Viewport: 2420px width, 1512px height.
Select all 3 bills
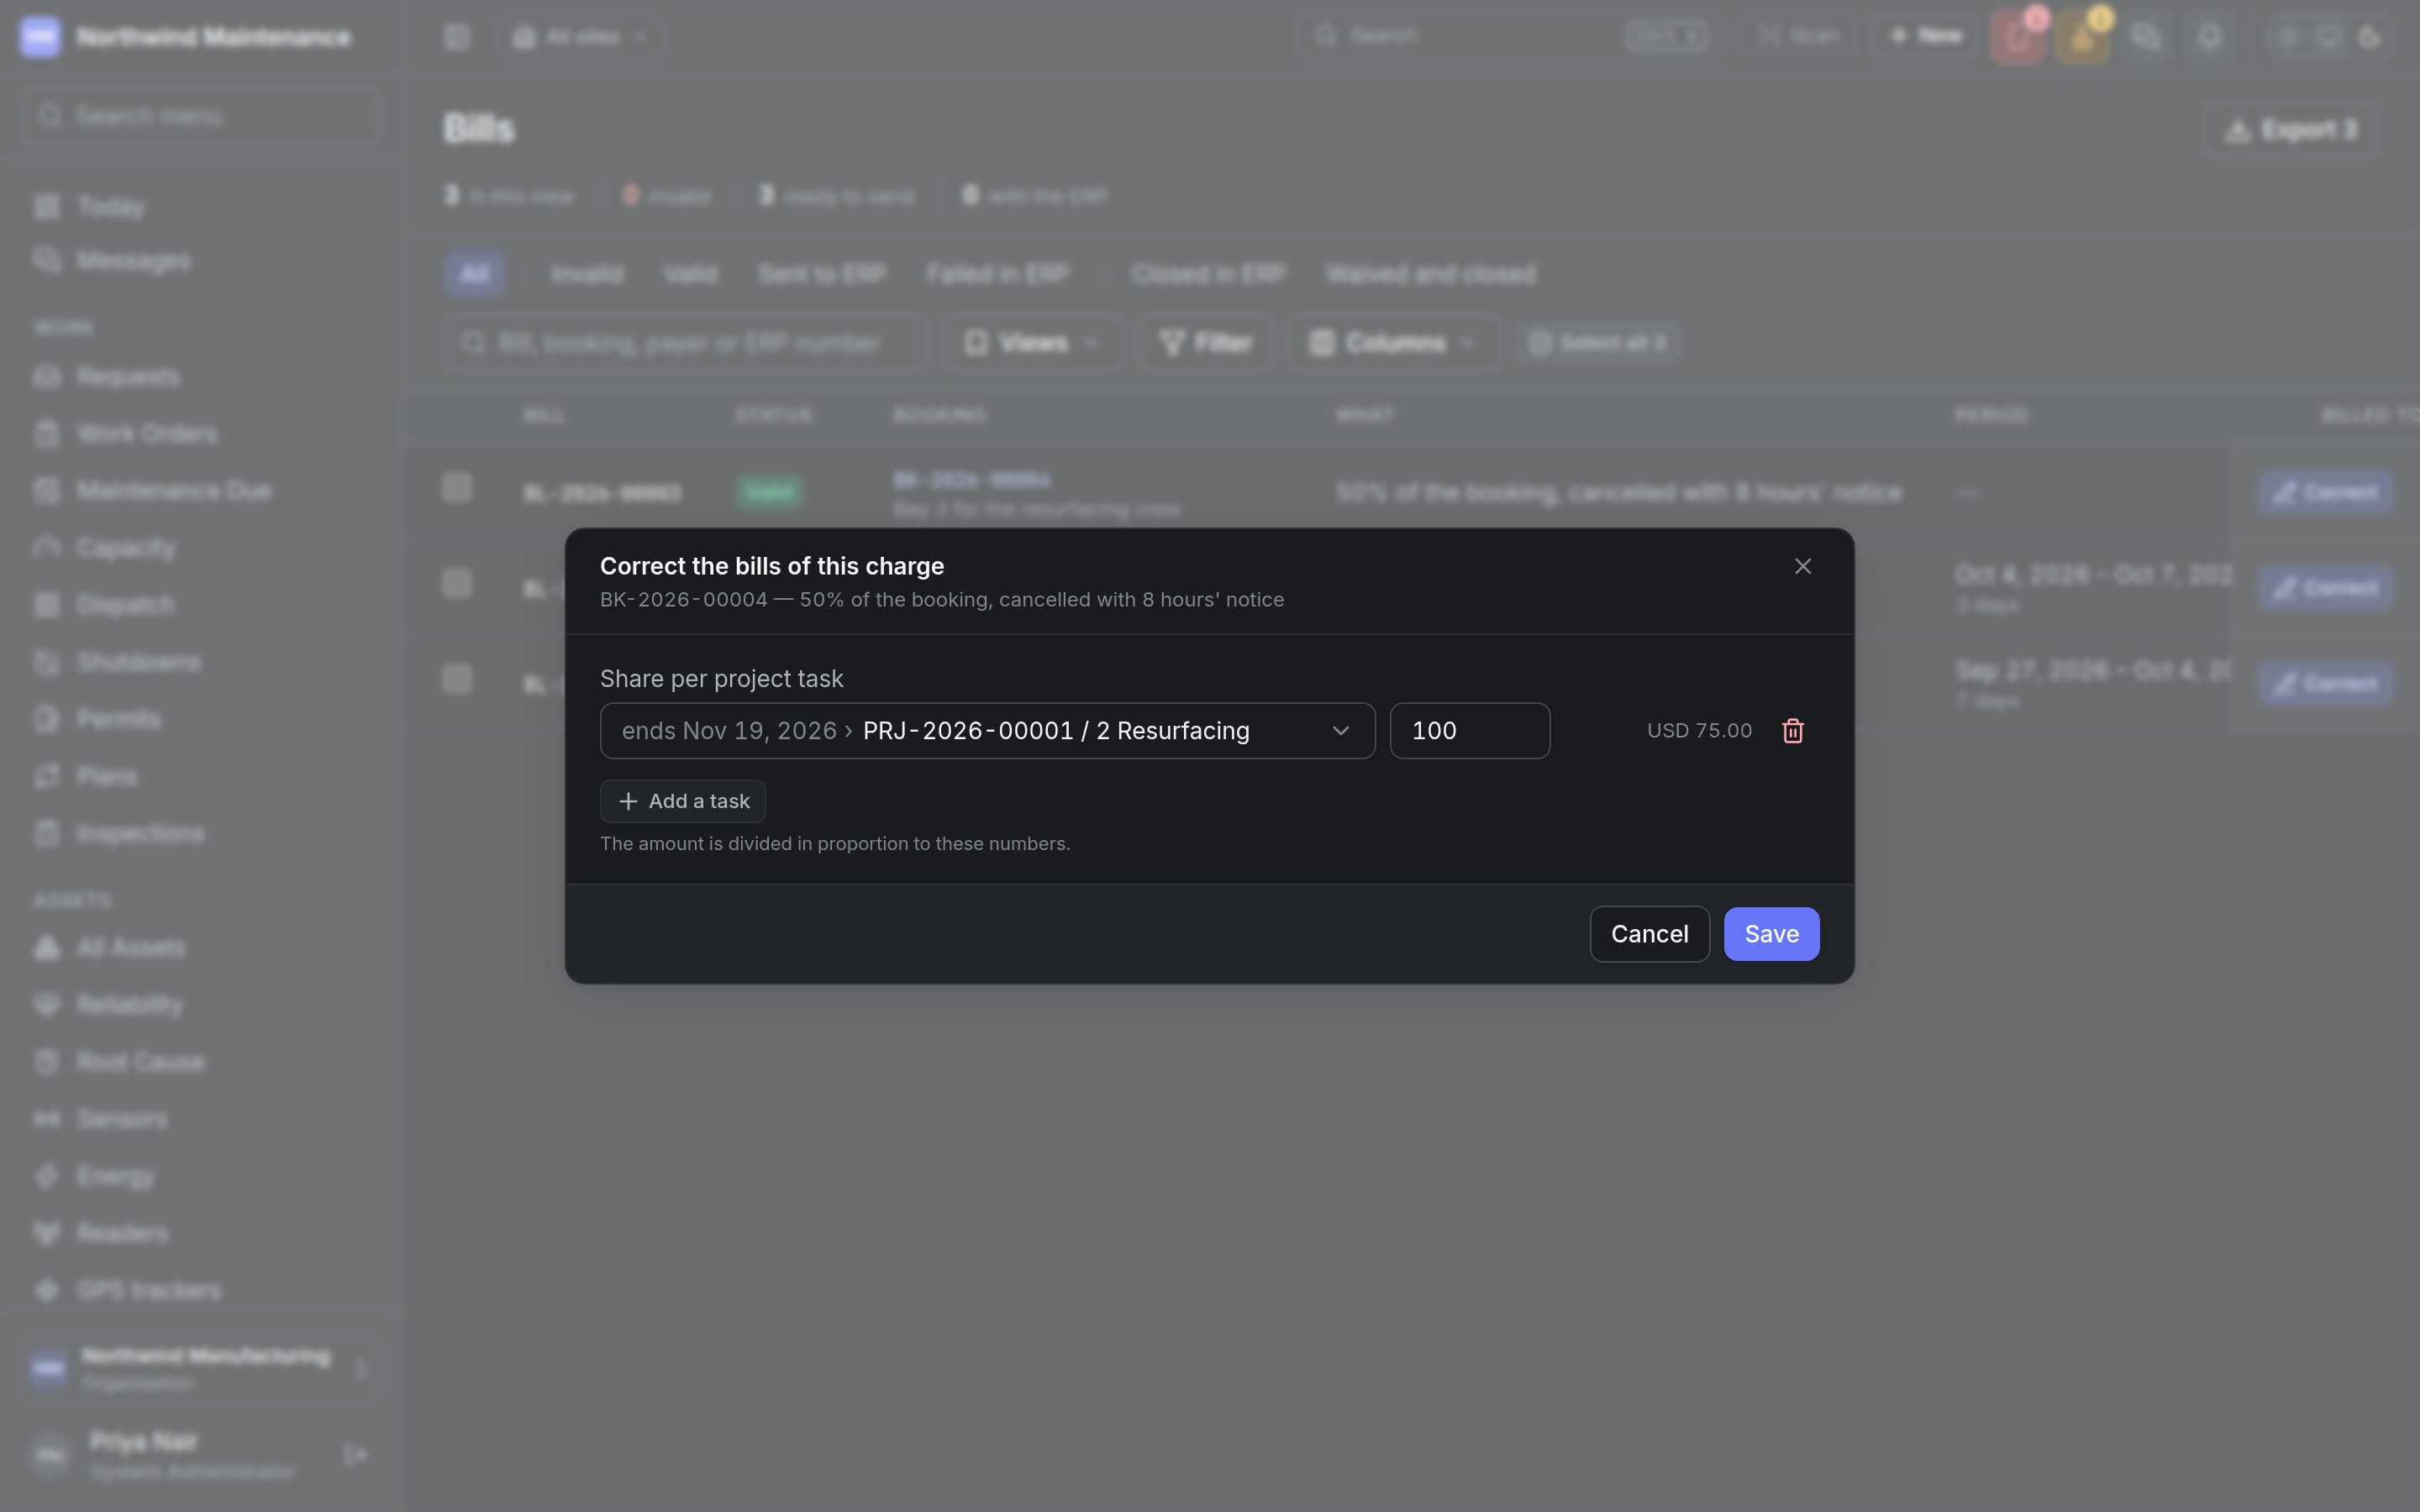tap(1597, 343)
